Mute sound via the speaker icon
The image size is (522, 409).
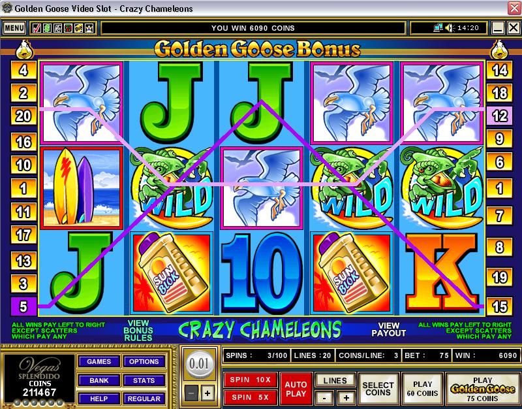[450, 28]
